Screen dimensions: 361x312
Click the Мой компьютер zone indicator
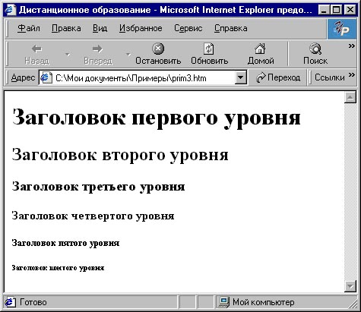[256, 302]
